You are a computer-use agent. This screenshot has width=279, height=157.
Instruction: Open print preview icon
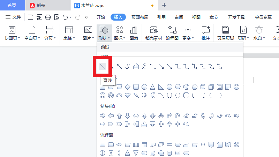[x=57, y=17]
